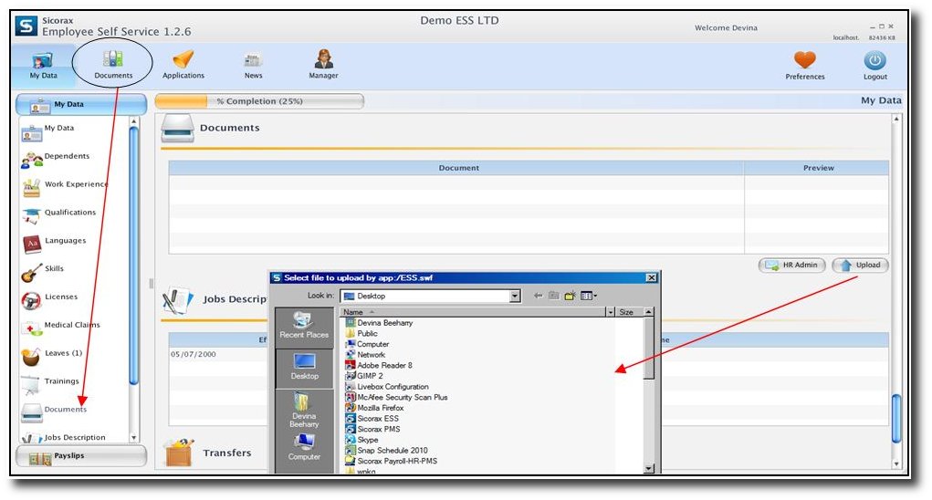Image resolution: width=932 pixels, height=500 pixels.
Task: Open the view menu dropdown in file dialog
Action: pos(589,296)
